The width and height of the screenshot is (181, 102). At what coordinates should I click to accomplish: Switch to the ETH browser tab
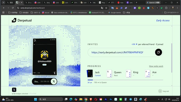click(74, 2)
